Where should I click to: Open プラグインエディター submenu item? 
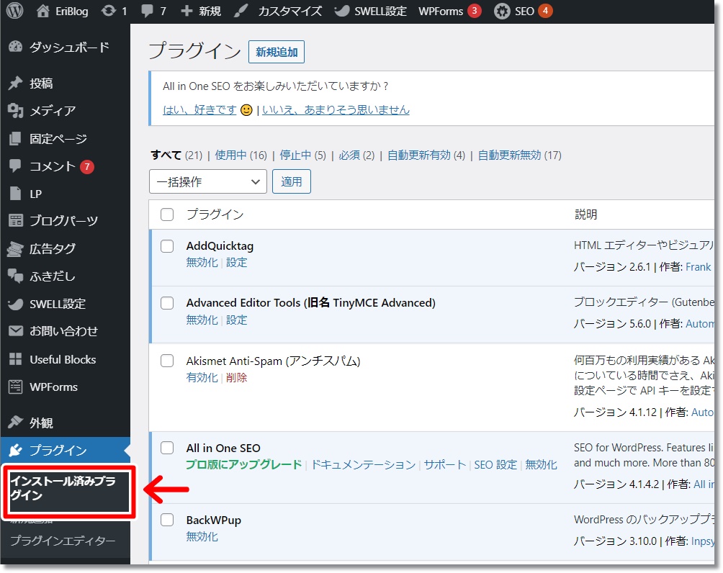click(63, 541)
